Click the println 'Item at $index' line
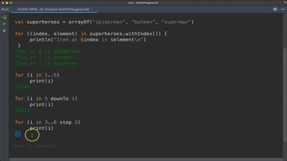The height and width of the screenshot is (161, 287). coord(88,40)
